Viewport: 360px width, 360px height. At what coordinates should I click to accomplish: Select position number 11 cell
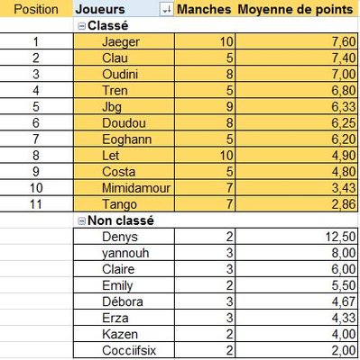pyautogui.click(x=36, y=203)
